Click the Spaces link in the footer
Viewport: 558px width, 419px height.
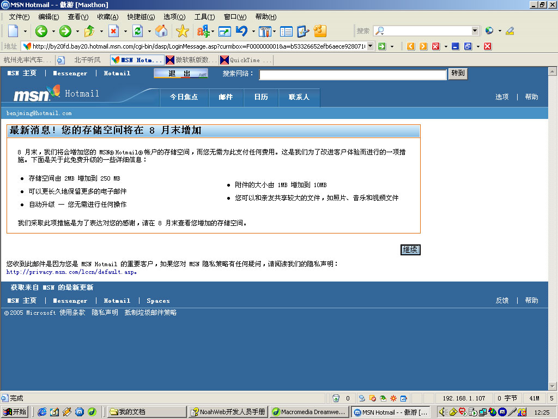(x=158, y=301)
